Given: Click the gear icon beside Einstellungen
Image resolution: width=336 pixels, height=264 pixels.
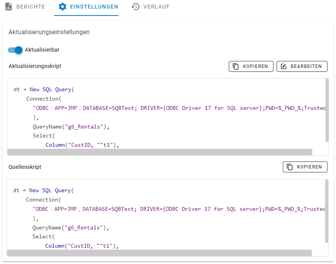Looking at the screenshot, I should 63,7.
